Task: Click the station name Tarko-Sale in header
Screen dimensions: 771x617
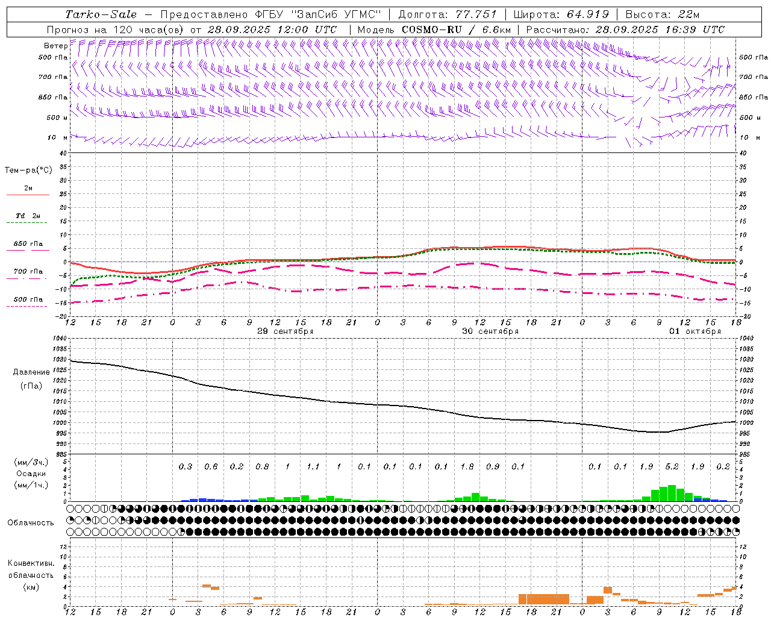Action: coord(101,14)
